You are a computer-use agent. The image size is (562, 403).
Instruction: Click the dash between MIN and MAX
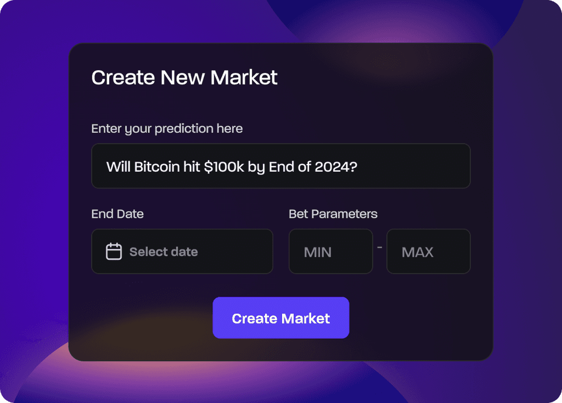(379, 248)
